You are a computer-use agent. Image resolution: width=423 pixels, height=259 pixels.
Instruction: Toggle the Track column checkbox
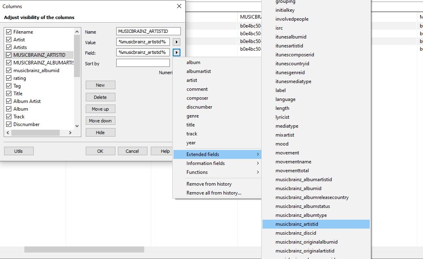click(9, 117)
